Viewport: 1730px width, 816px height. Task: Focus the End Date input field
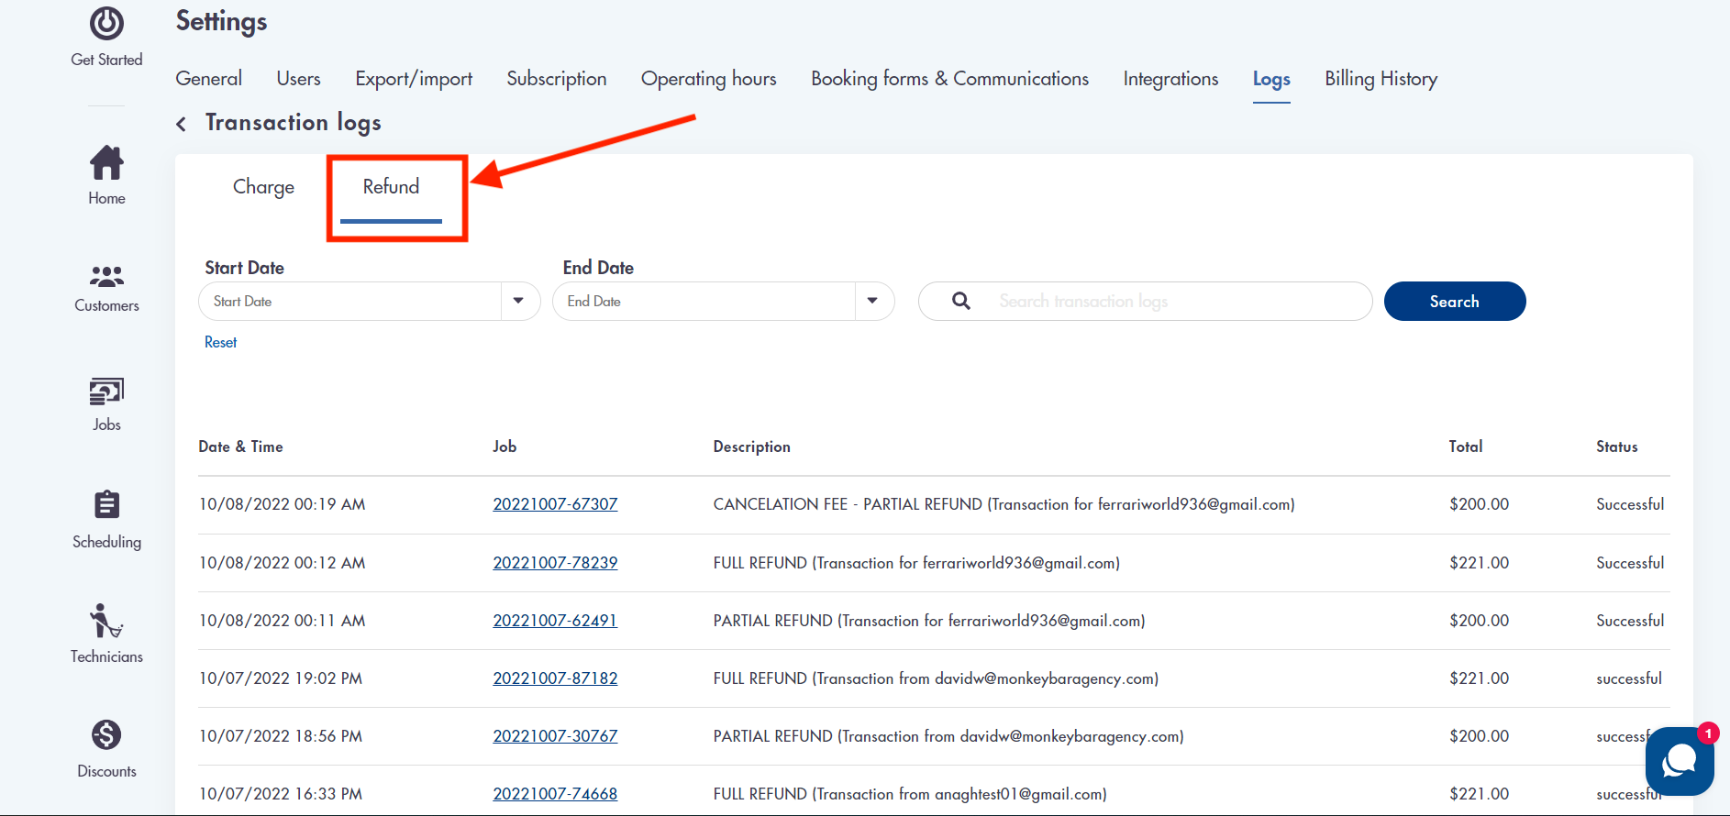point(704,301)
